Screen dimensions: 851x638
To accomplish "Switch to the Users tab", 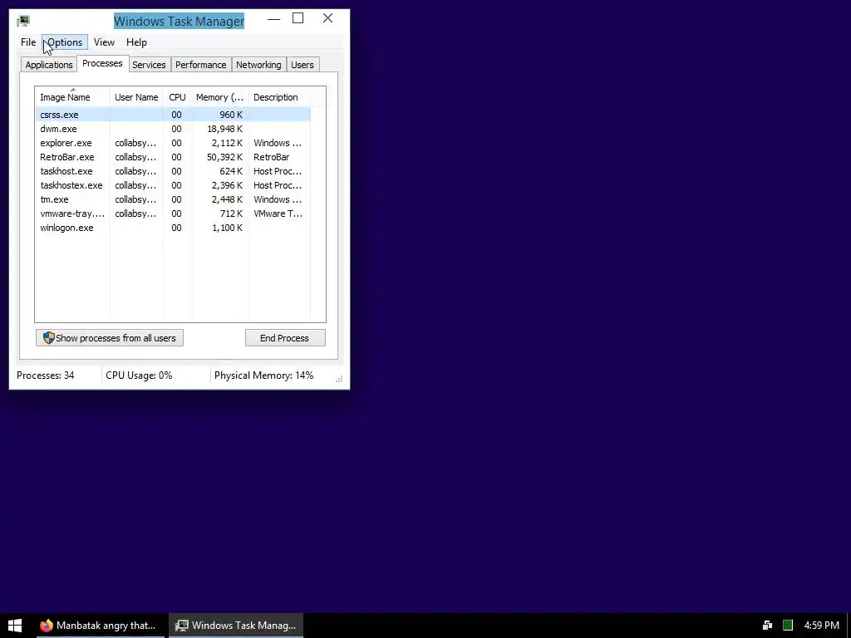I will click(x=303, y=65).
